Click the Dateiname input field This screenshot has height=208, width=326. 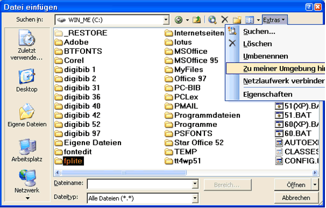click(x=140, y=184)
